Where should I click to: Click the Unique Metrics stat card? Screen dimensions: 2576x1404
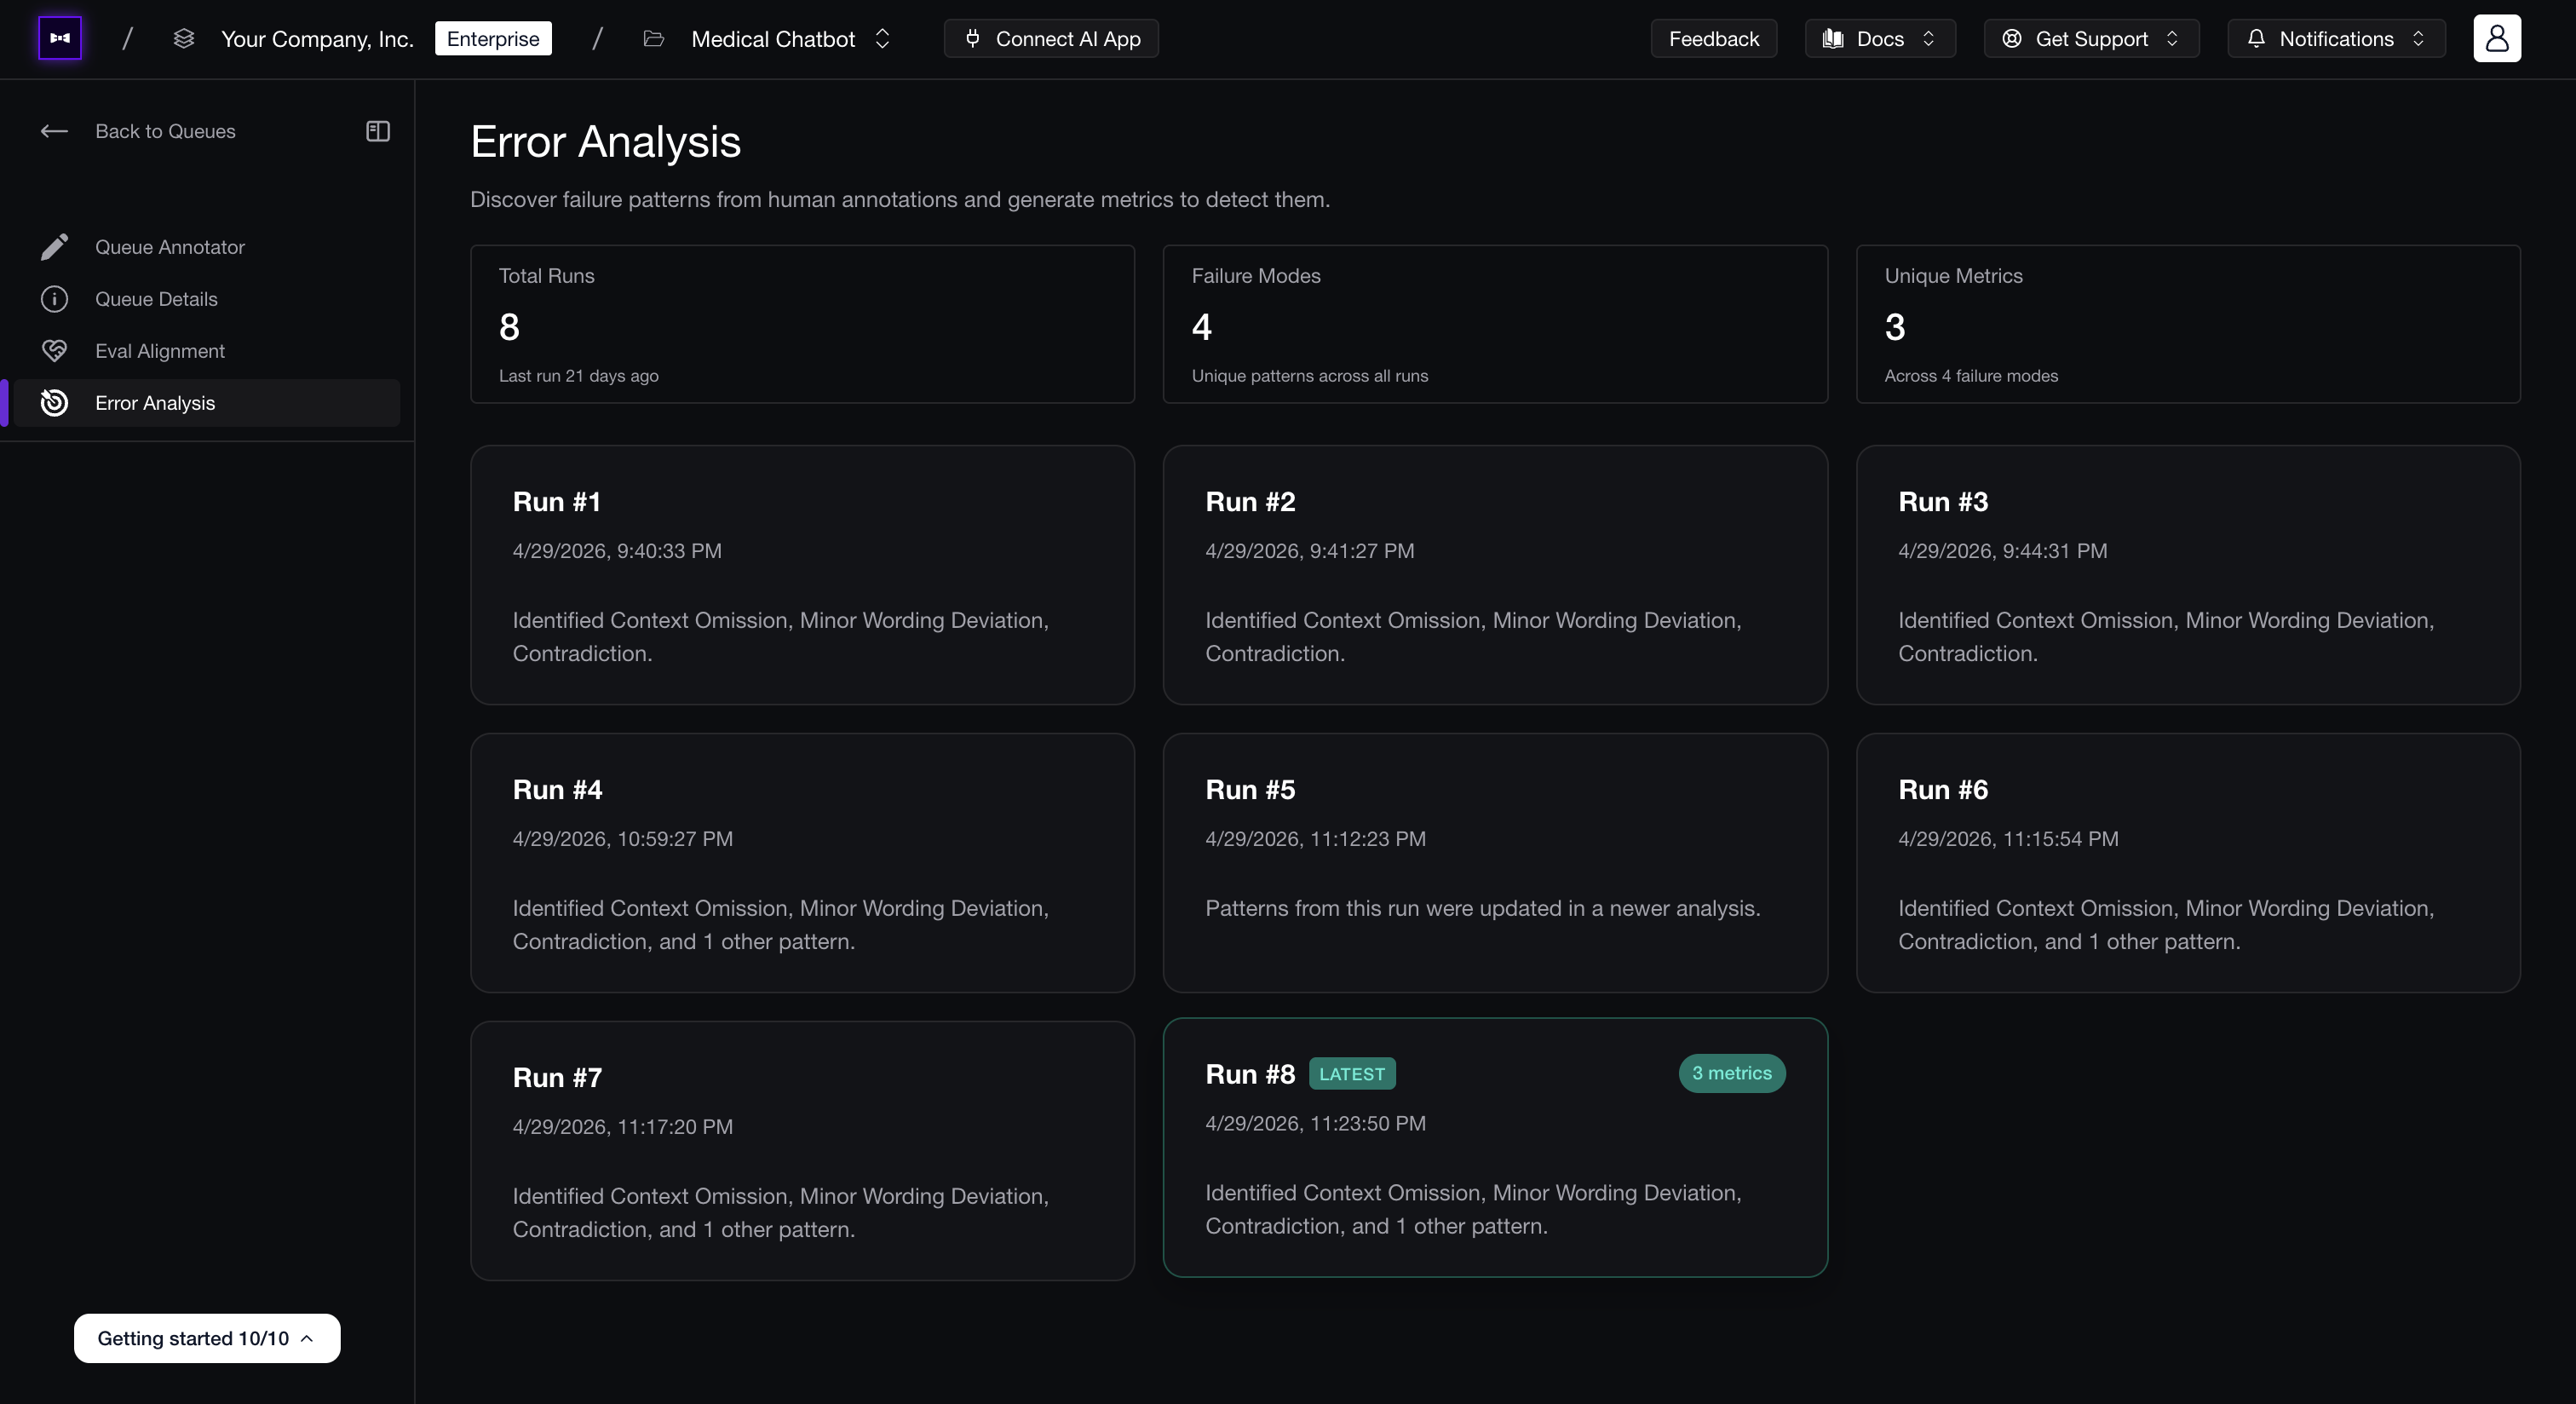pyautogui.click(x=2188, y=324)
